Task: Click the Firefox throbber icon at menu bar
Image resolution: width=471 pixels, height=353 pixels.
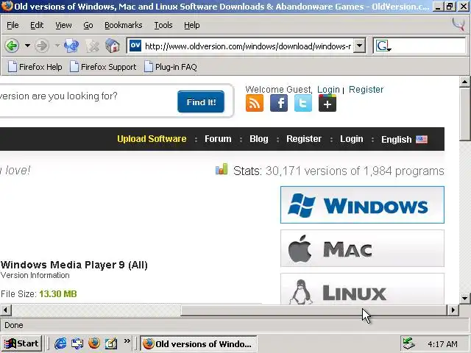Action: point(458,24)
